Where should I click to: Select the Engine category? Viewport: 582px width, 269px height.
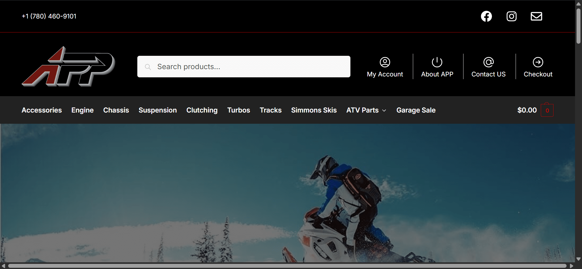coord(82,110)
